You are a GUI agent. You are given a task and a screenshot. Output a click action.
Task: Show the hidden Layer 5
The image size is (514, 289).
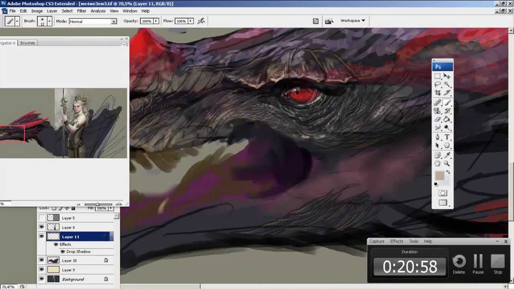[41, 218]
